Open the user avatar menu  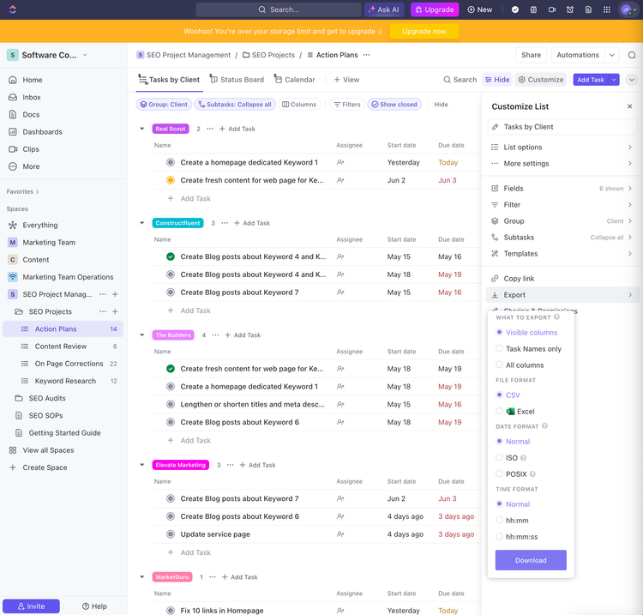click(628, 9)
